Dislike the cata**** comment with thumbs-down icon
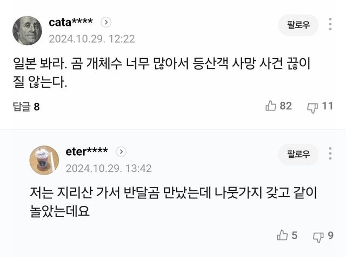 click(312, 107)
